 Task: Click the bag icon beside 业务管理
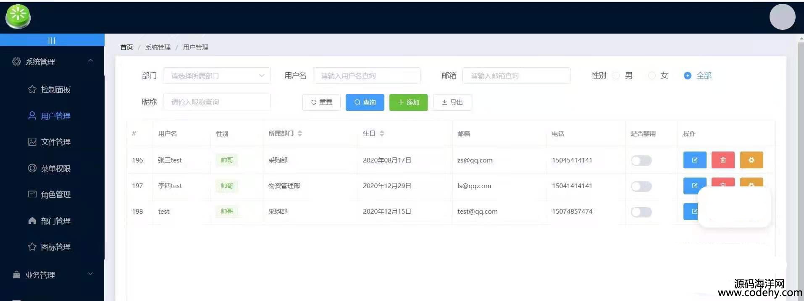pyautogui.click(x=16, y=275)
